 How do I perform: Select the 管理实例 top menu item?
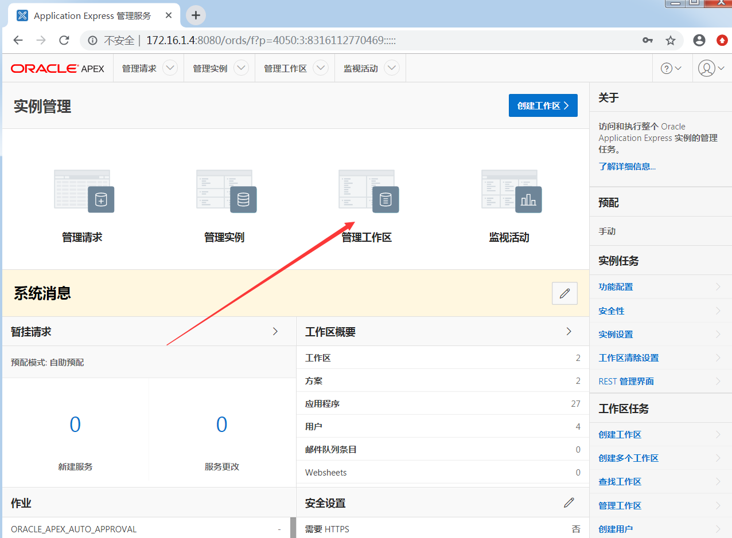(211, 68)
